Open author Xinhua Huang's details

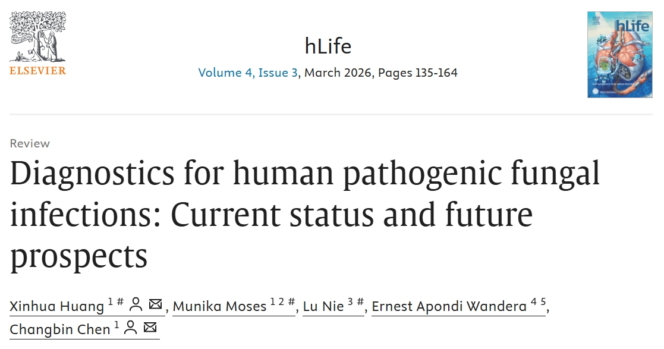(57, 306)
